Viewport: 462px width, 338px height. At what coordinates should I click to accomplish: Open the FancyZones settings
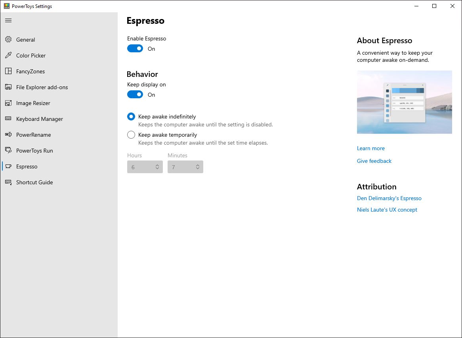(59, 71)
